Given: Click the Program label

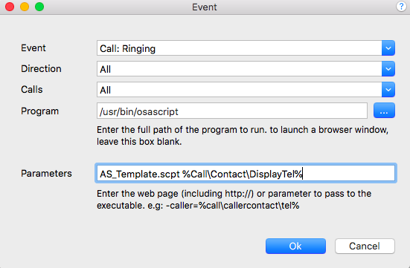Looking at the screenshot, I should 39,111.
